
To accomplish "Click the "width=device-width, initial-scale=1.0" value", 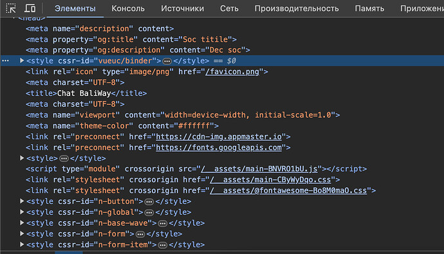I will click(x=248, y=115).
